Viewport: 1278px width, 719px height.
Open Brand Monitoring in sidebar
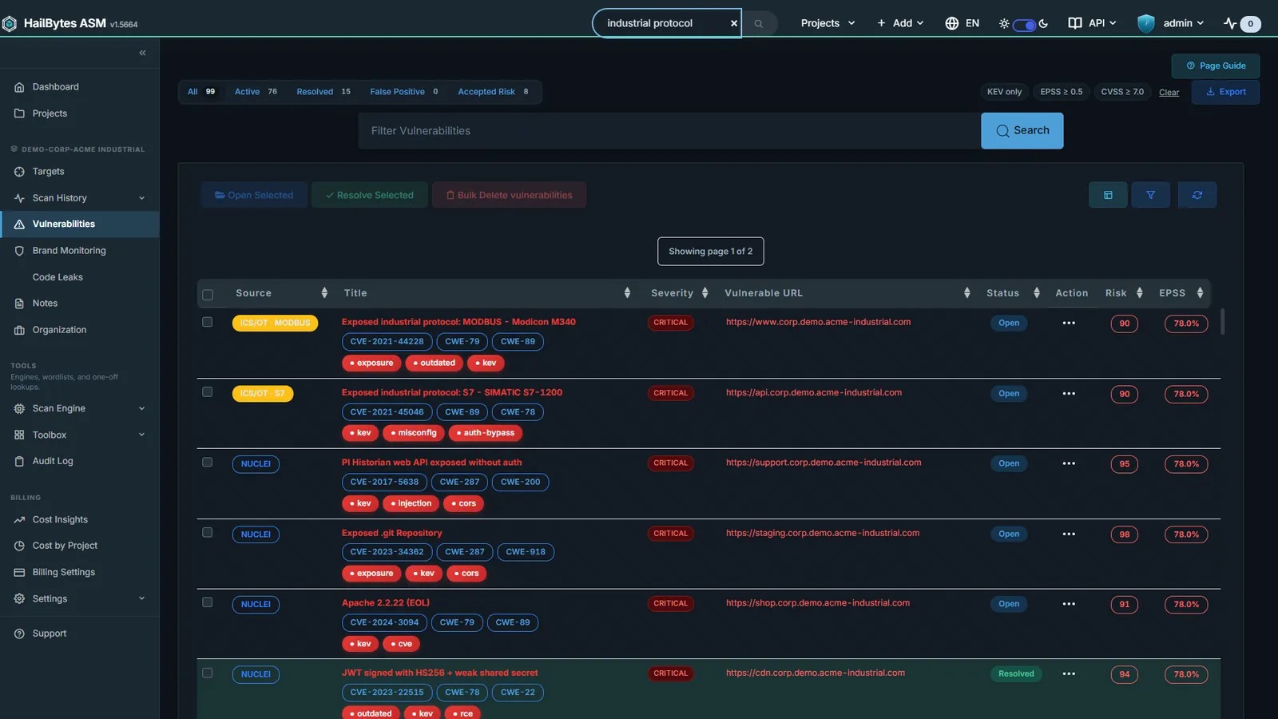tap(80, 251)
